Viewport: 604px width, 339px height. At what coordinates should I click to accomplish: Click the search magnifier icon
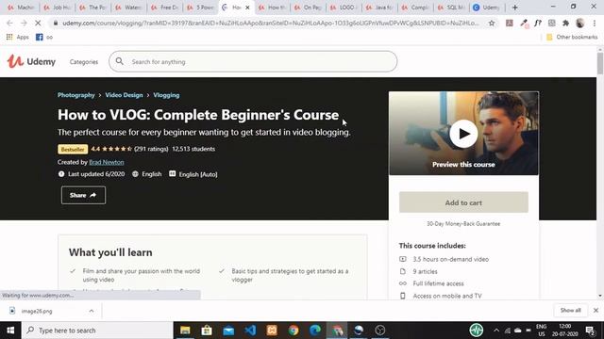[x=120, y=61]
